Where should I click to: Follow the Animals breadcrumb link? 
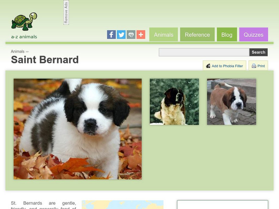click(x=18, y=51)
